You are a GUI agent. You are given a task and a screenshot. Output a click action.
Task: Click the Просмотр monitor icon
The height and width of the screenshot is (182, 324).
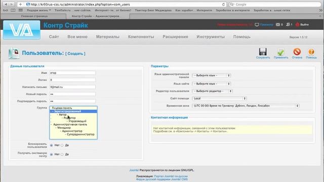click(x=257, y=25)
